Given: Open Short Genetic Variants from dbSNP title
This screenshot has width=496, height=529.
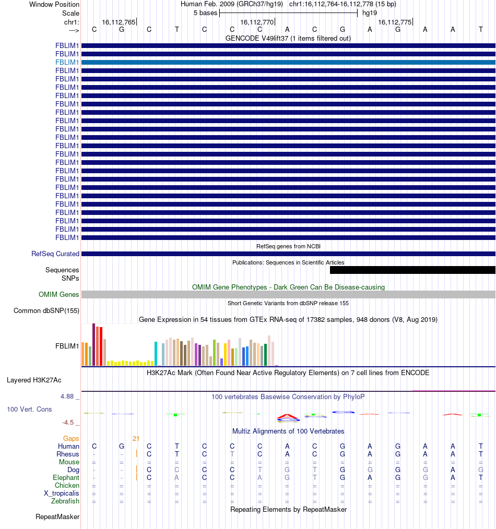Looking at the screenshot, I should (288, 303).
